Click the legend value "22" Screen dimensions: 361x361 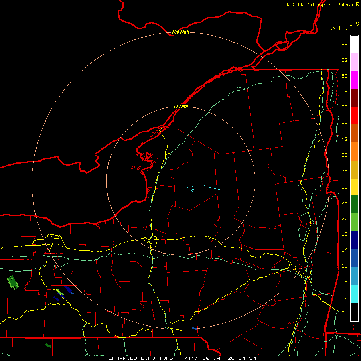point(345,218)
